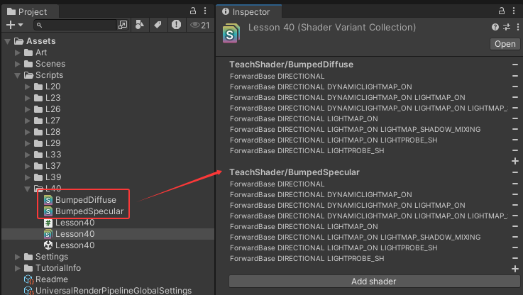Click the Search by Import Log Type icon

point(175,25)
